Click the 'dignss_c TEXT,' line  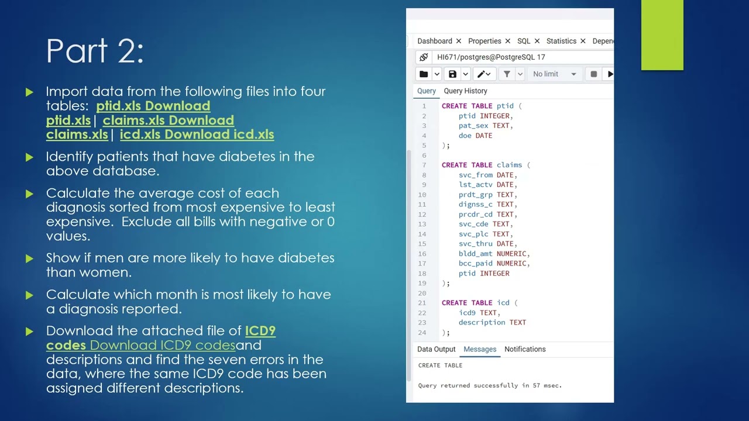pos(488,205)
